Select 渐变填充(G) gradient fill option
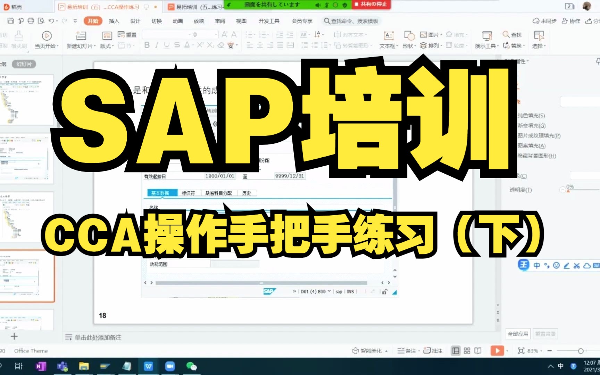The image size is (600, 375). point(531,125)
